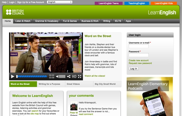Screen dimensions: 182x116
Task: Click the top Login link
Action: tap(12, 2)
